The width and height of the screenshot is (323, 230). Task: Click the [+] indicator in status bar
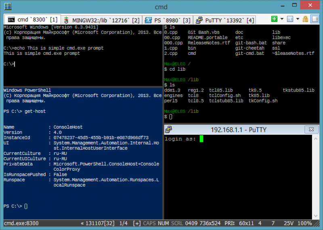coord(137,223)
